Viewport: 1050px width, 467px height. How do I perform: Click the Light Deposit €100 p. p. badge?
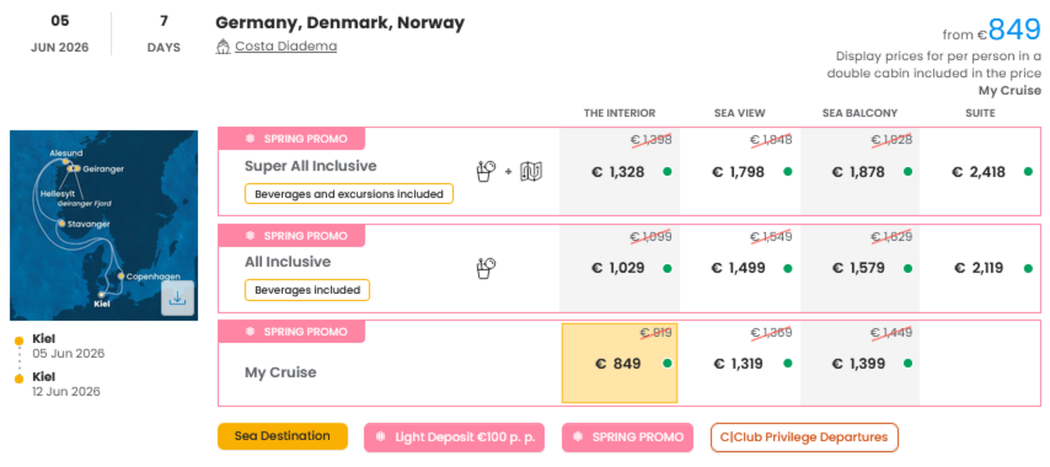(x=454, y=437)
